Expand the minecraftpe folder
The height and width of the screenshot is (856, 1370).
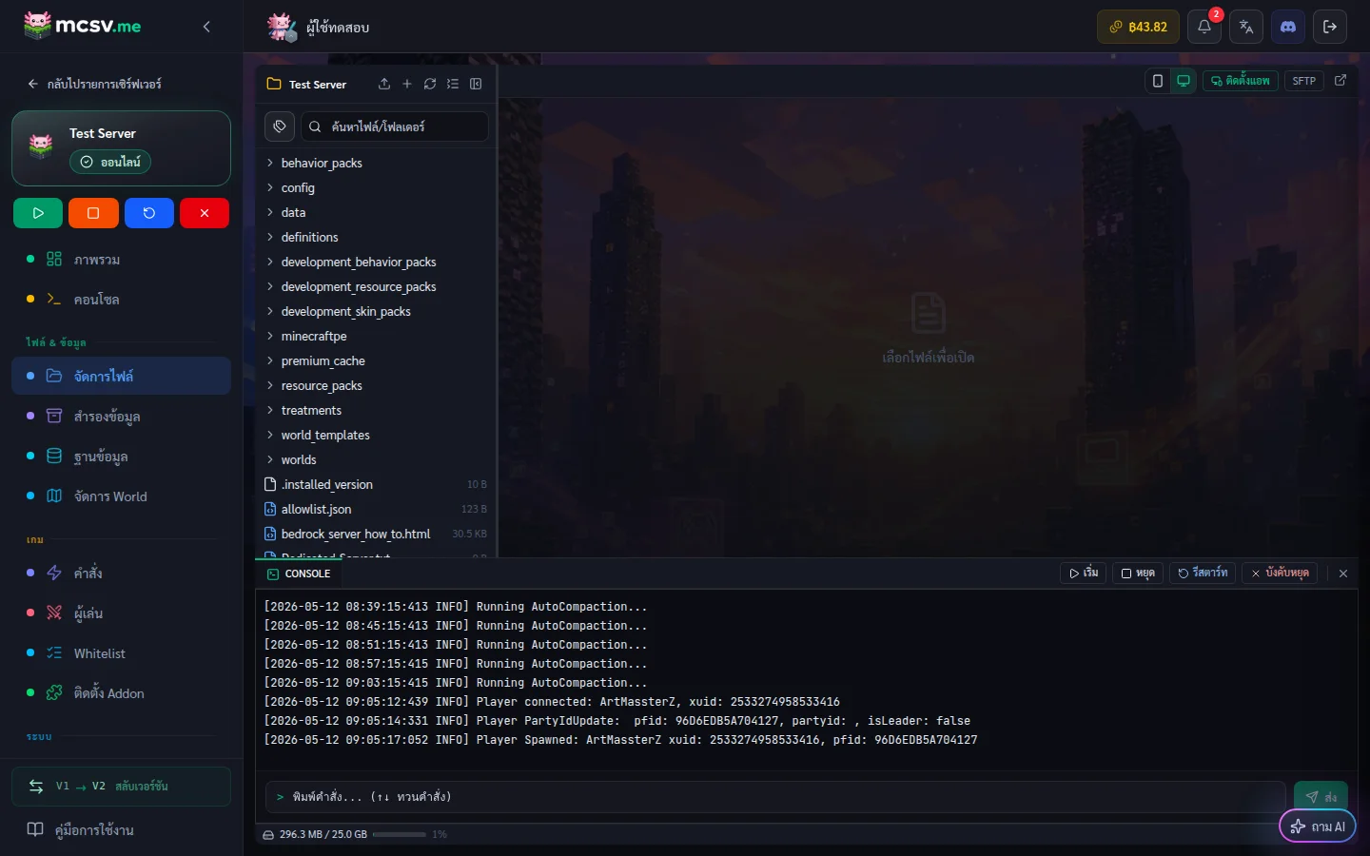click(377, 336)
